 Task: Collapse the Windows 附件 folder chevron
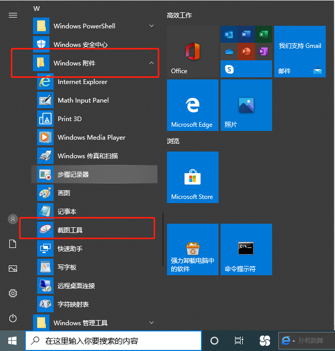(152, 63)
